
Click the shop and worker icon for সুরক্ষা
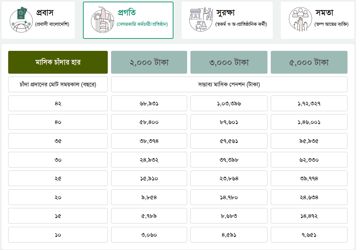point(201,19)
